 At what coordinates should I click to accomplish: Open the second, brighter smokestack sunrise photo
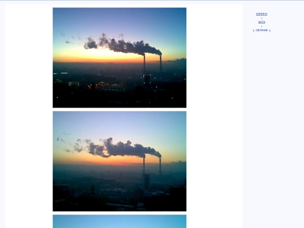pyautogui.click(x=119, y=161)
